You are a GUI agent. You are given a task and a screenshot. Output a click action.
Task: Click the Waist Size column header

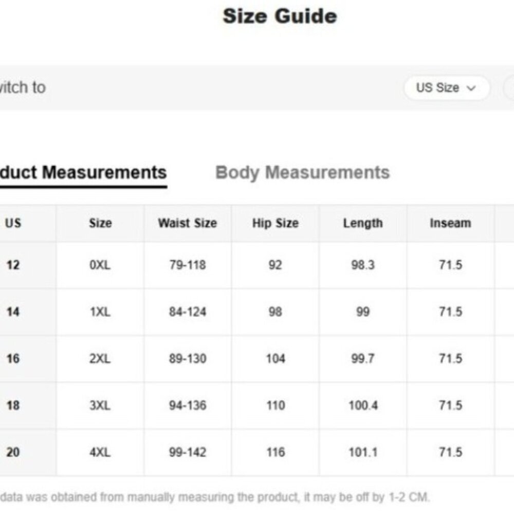[188, 223]
